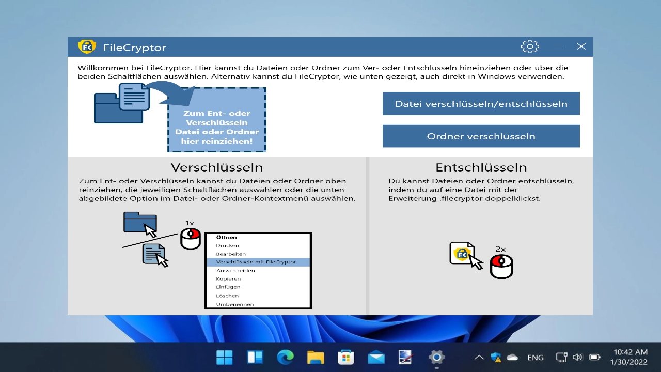Click the 'FileCryptor' window title
661x372 pixels.
click(x=135, y=48)
